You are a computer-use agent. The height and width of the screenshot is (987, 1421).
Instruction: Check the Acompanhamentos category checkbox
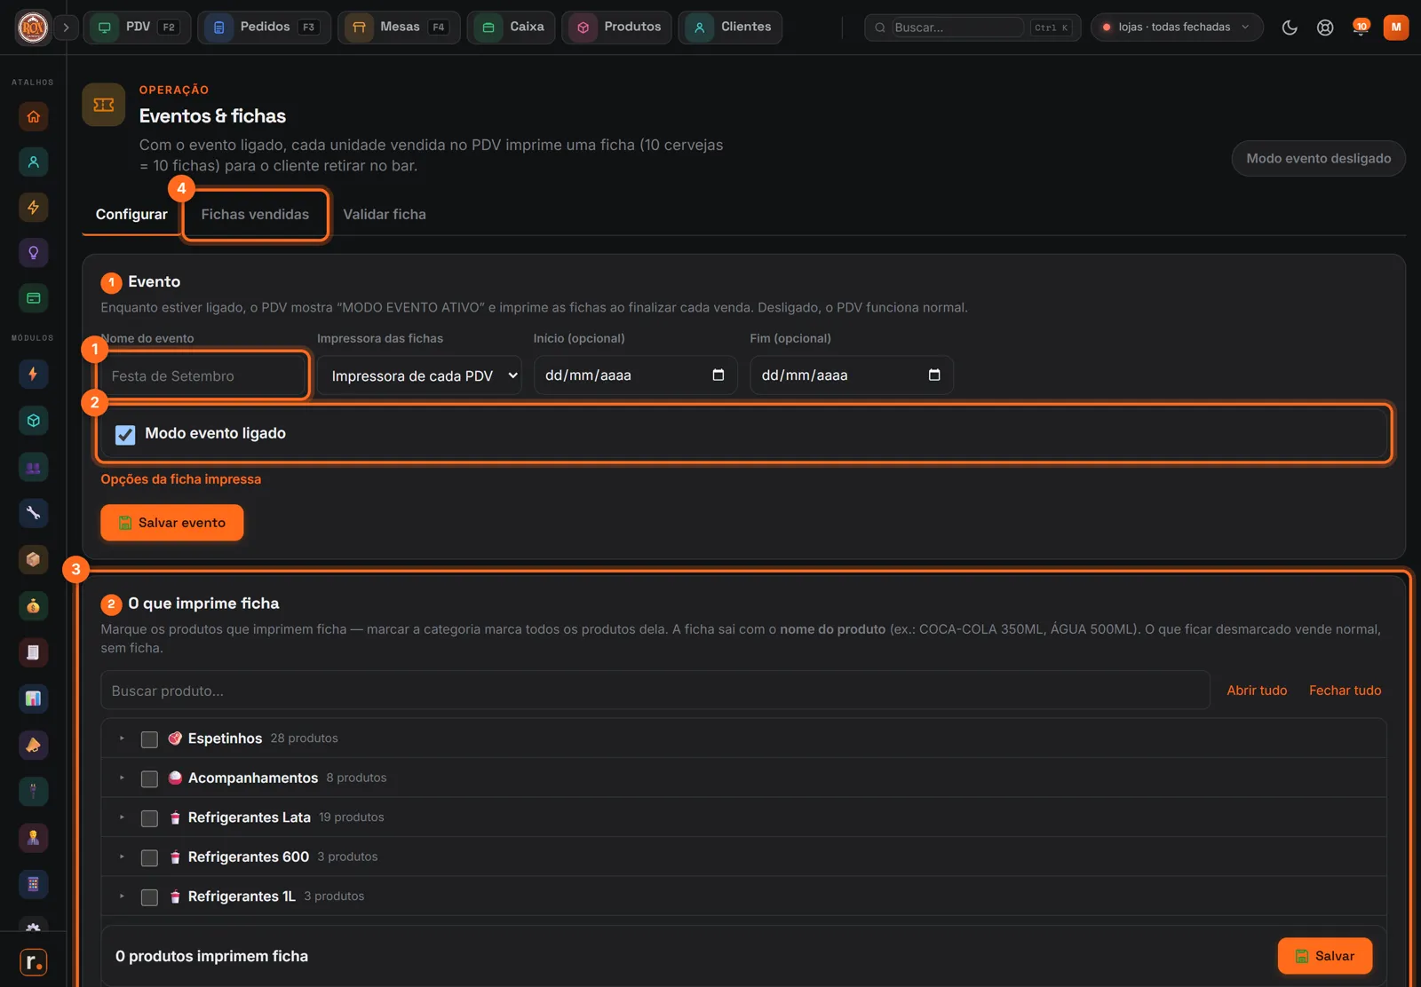pos(149,778)
